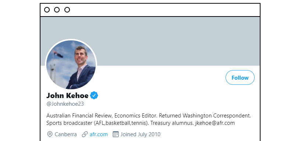Click the Canberra location text
The height and width of the screenshot is (141, 301).
pyautogui.click(x=66, y=134)
